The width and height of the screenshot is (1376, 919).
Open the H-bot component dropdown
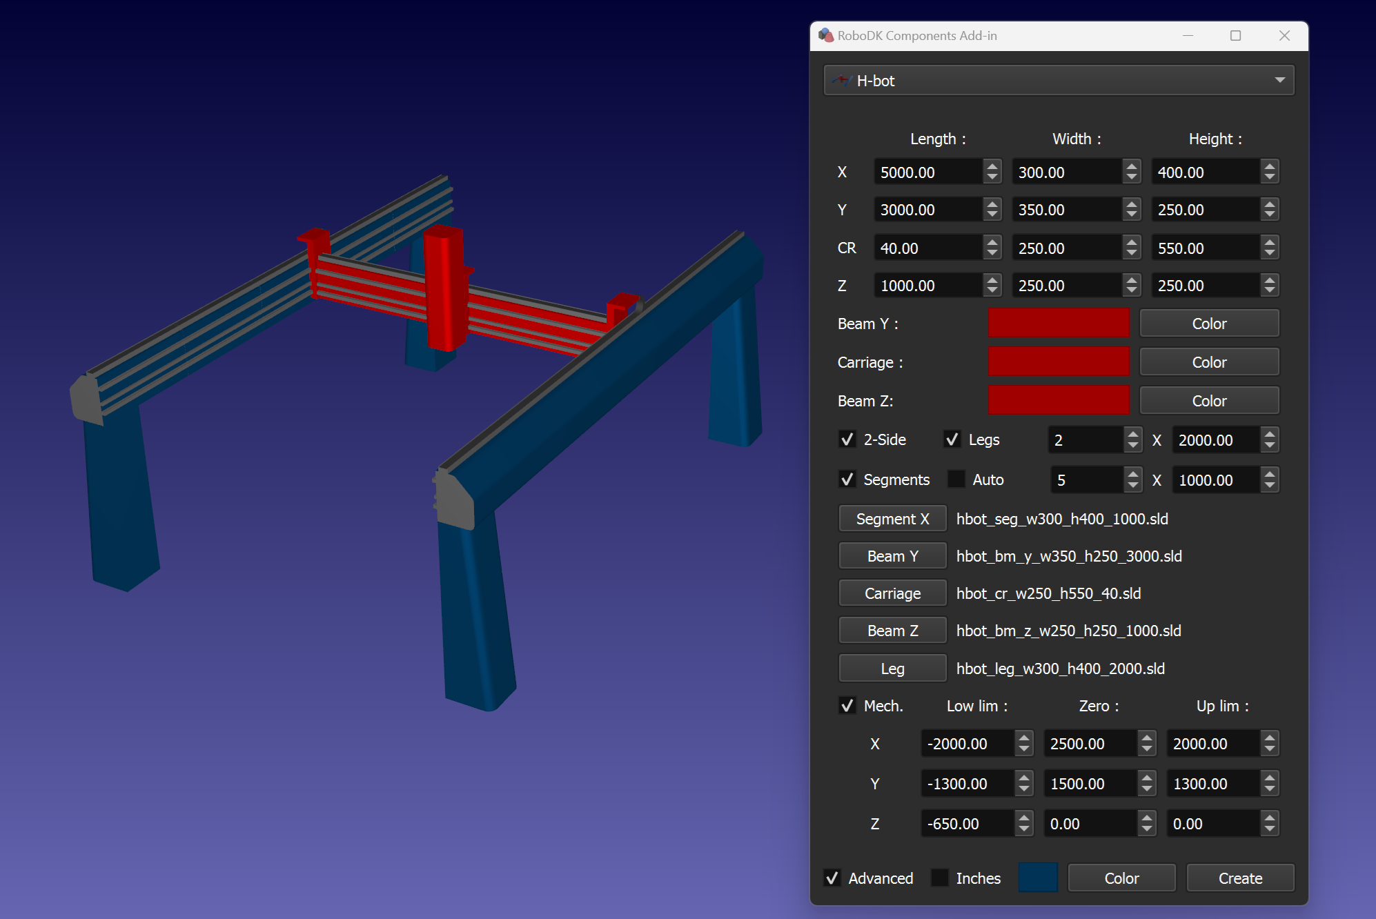click(1059, 81)
